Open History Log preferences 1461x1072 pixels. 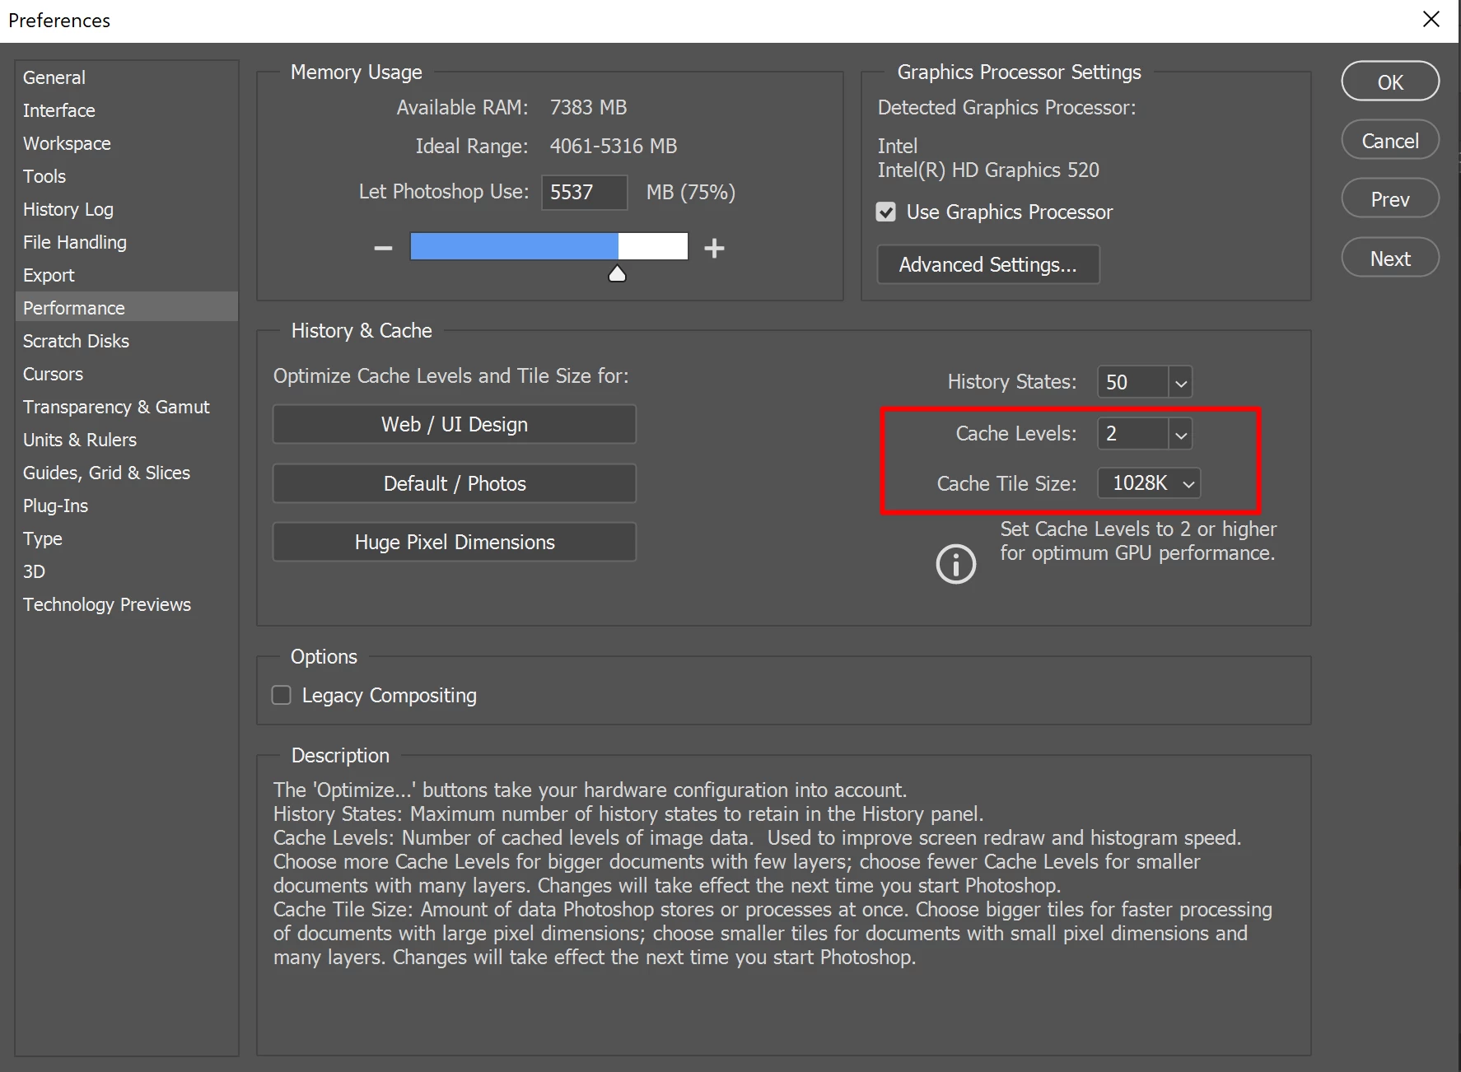click(x=126, y=209)
